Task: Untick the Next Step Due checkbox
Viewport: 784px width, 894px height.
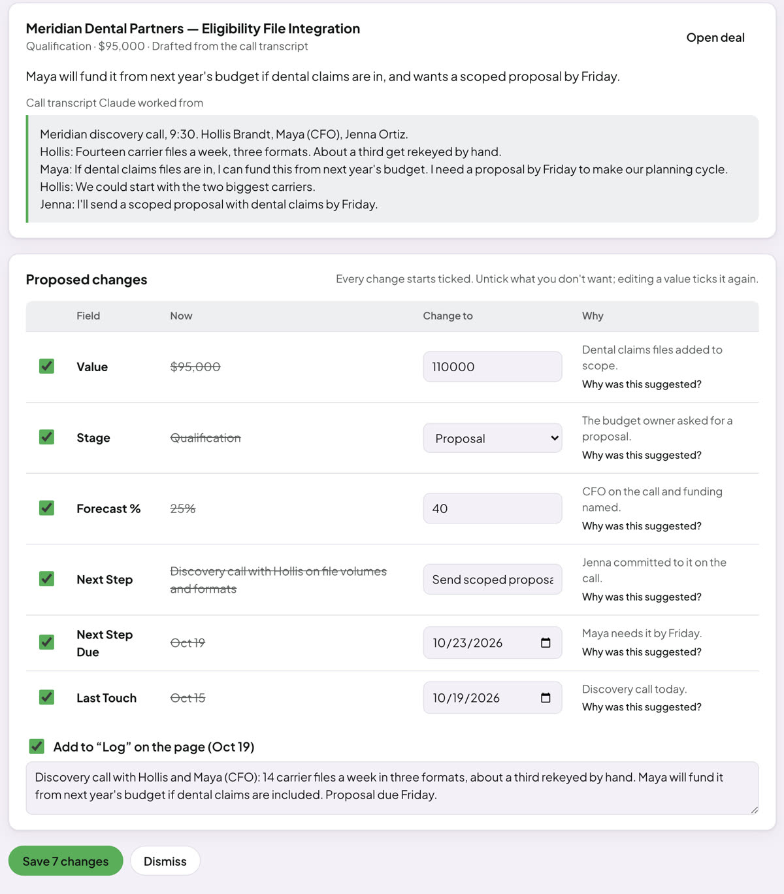Action: [46, 642]
